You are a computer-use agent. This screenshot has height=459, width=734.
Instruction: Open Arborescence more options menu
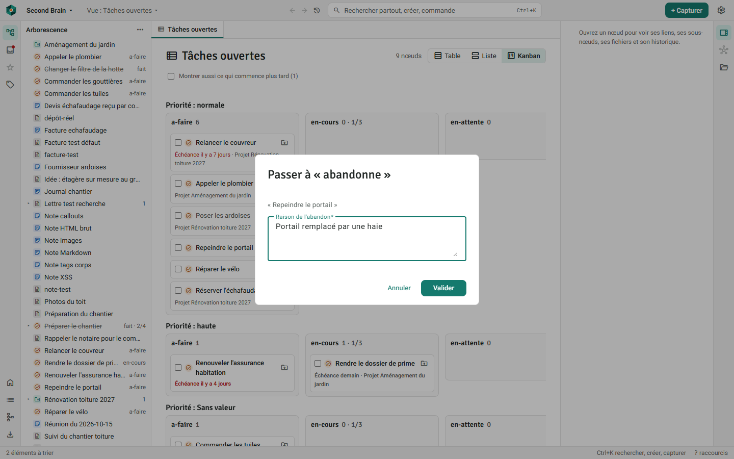(x=140, y=30)
